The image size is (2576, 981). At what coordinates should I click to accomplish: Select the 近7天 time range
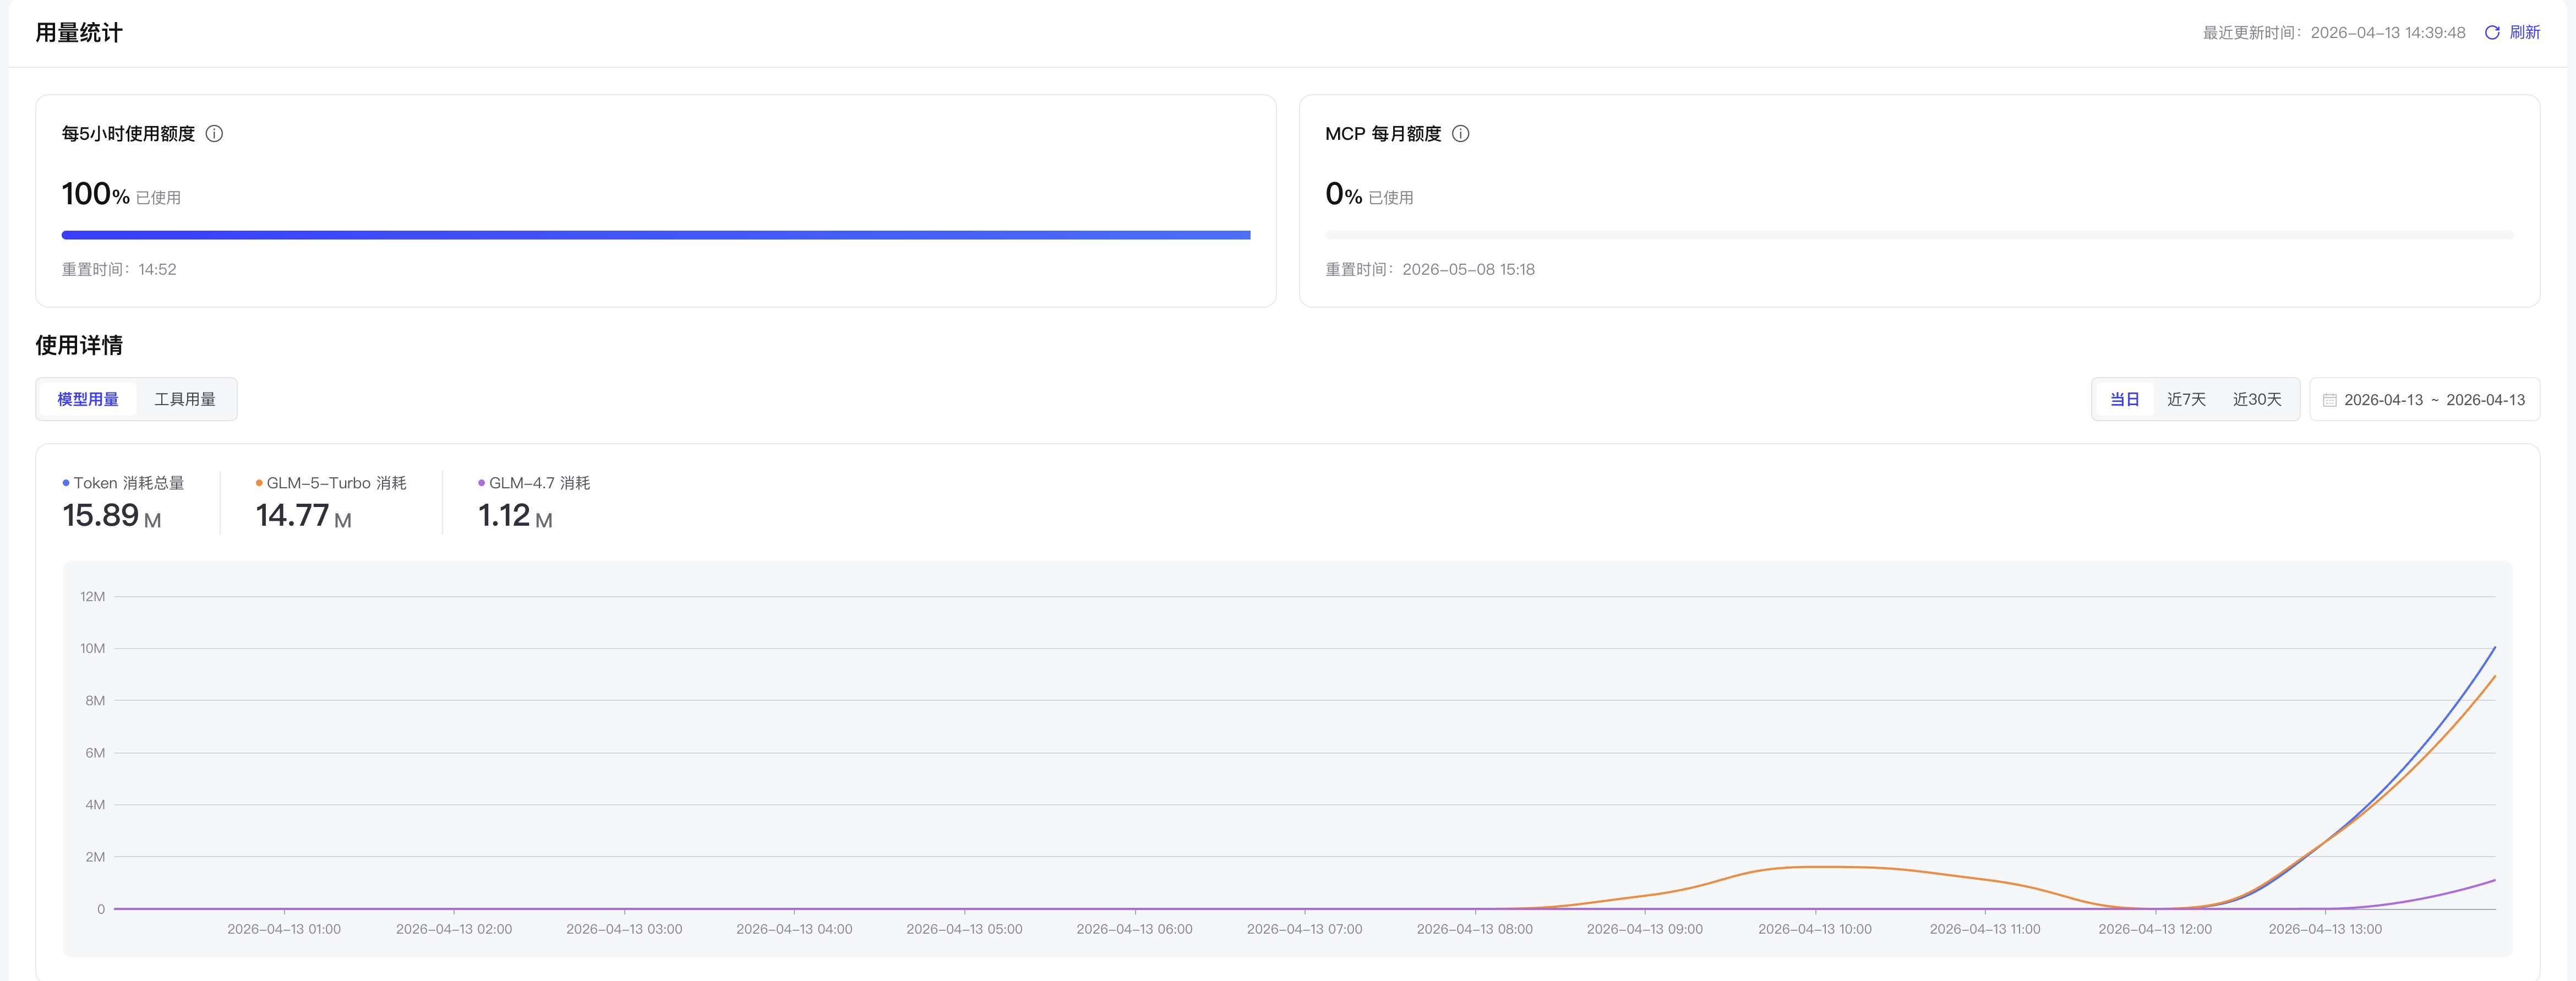tap(2186, 399)
